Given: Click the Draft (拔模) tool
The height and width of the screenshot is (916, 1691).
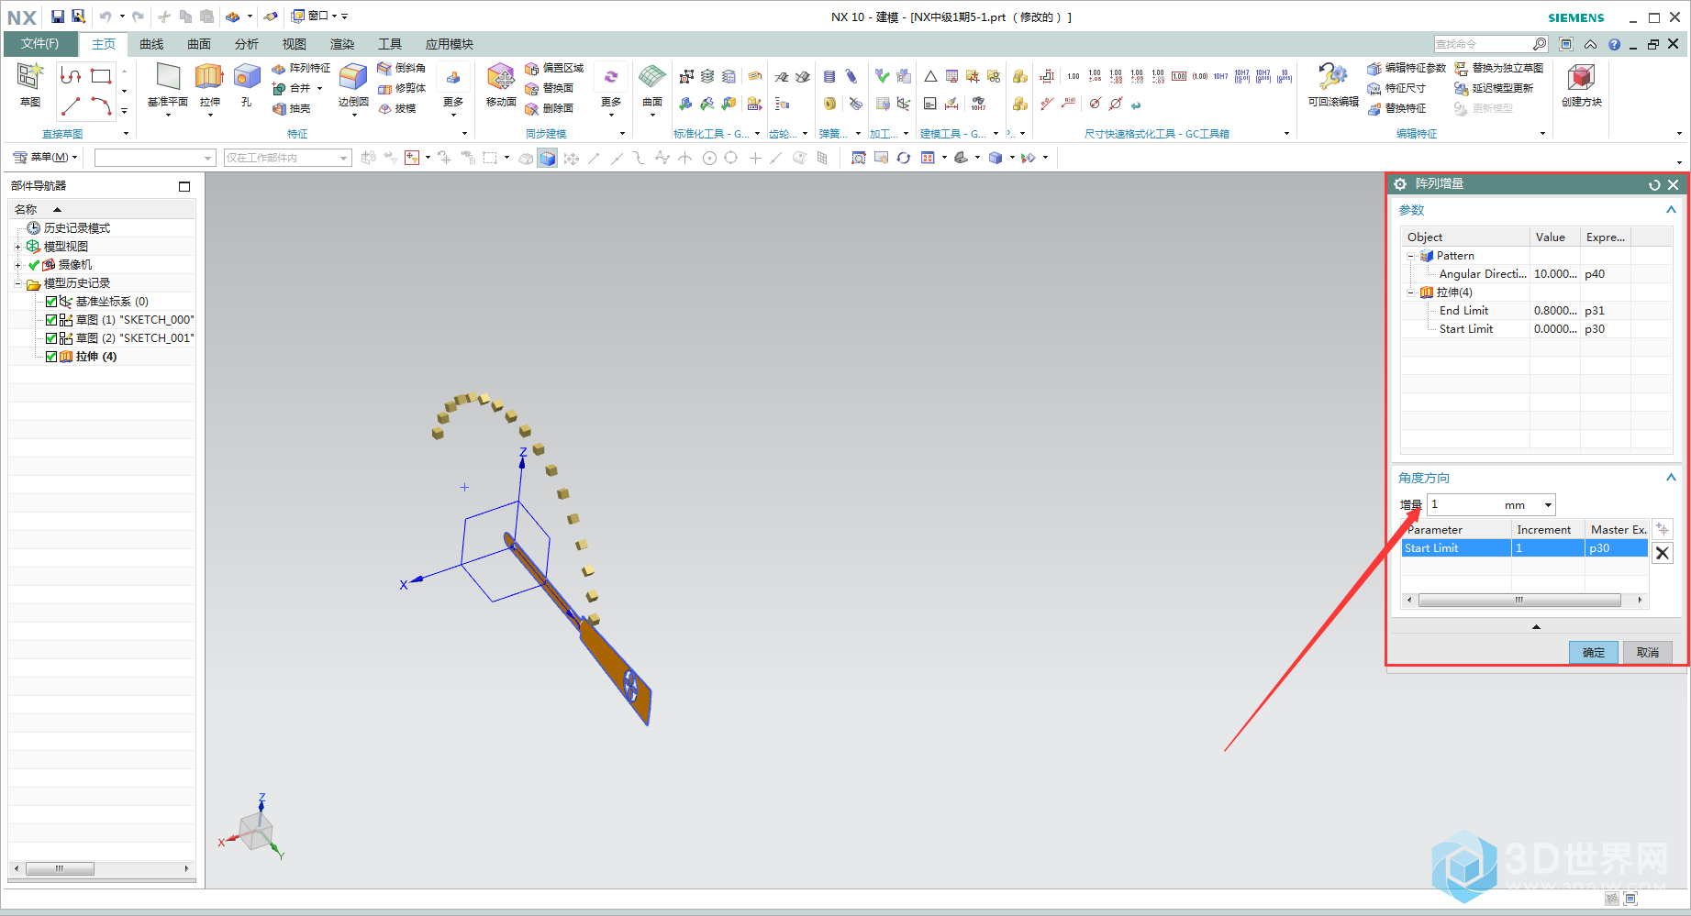Looking at the screenshot, I should 397,108.
